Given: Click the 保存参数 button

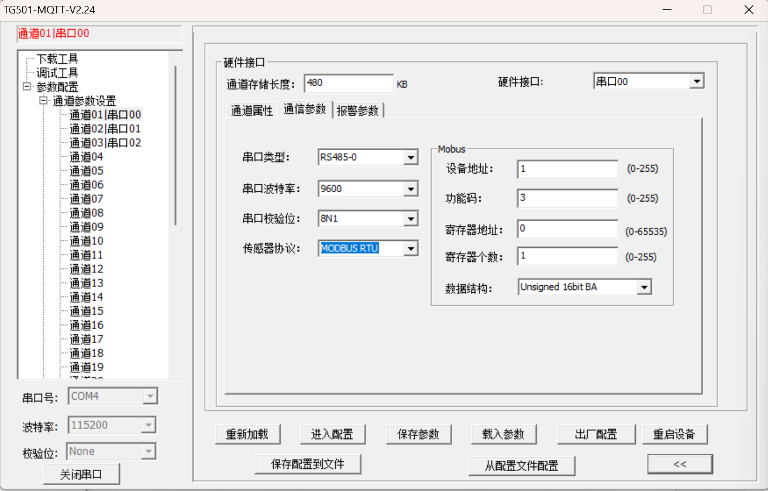Looking at the screenshot, I should pos(419,434).
